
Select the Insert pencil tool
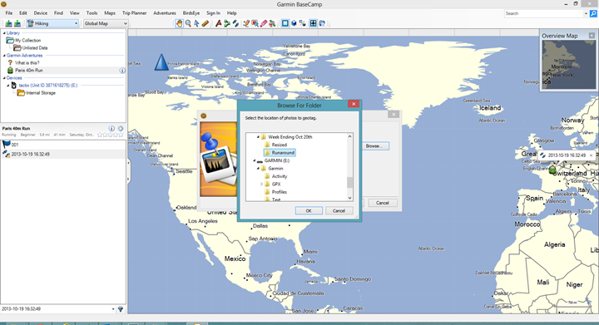pyautogui.click(x=246, y=23)
